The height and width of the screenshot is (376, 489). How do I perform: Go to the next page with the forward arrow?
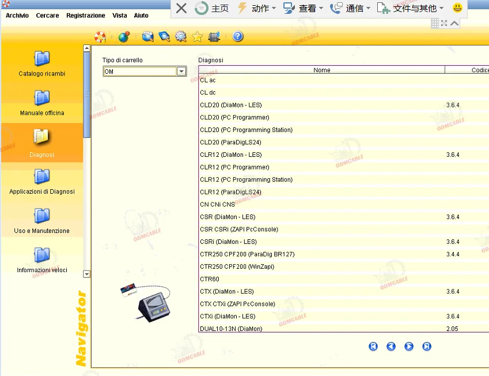[x=409, y=347]
